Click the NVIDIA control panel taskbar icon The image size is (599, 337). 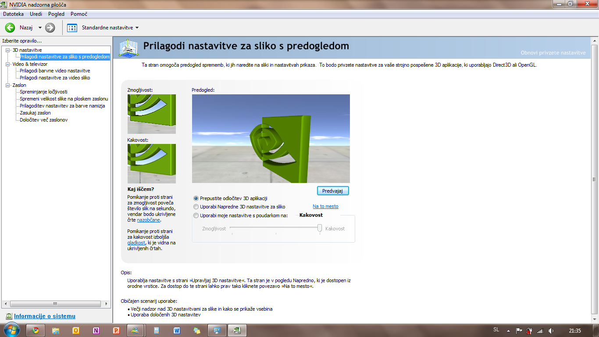pyautogui.click(x=237, y=330)
